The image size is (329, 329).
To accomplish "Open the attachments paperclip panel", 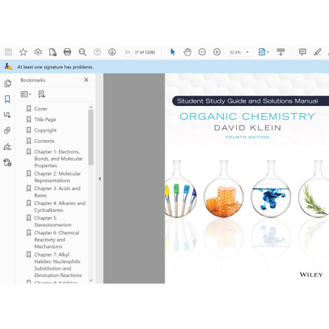I will pyautogui.click(x=7, y=130).
